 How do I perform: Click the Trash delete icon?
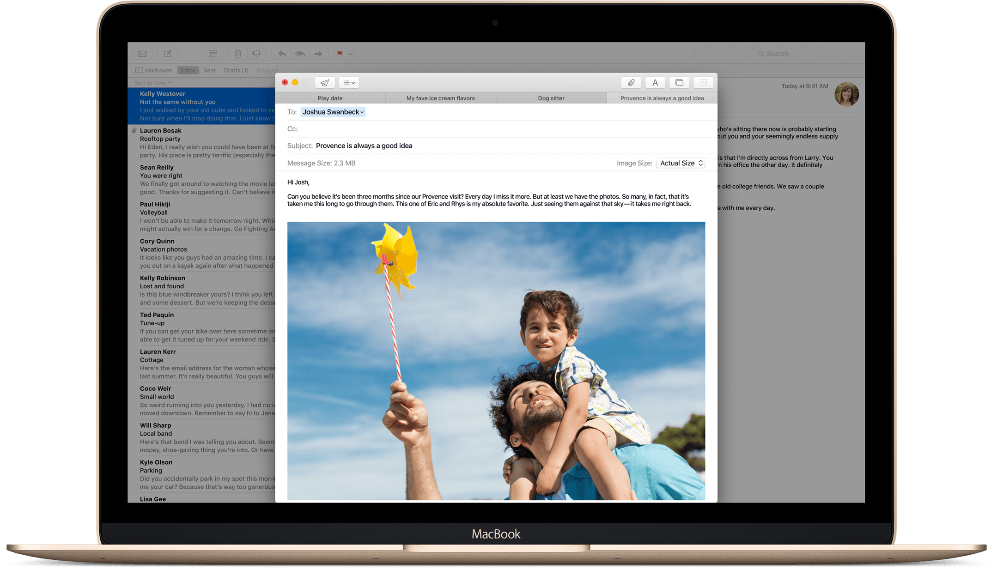pyautogui.click(x=238, y=54)
